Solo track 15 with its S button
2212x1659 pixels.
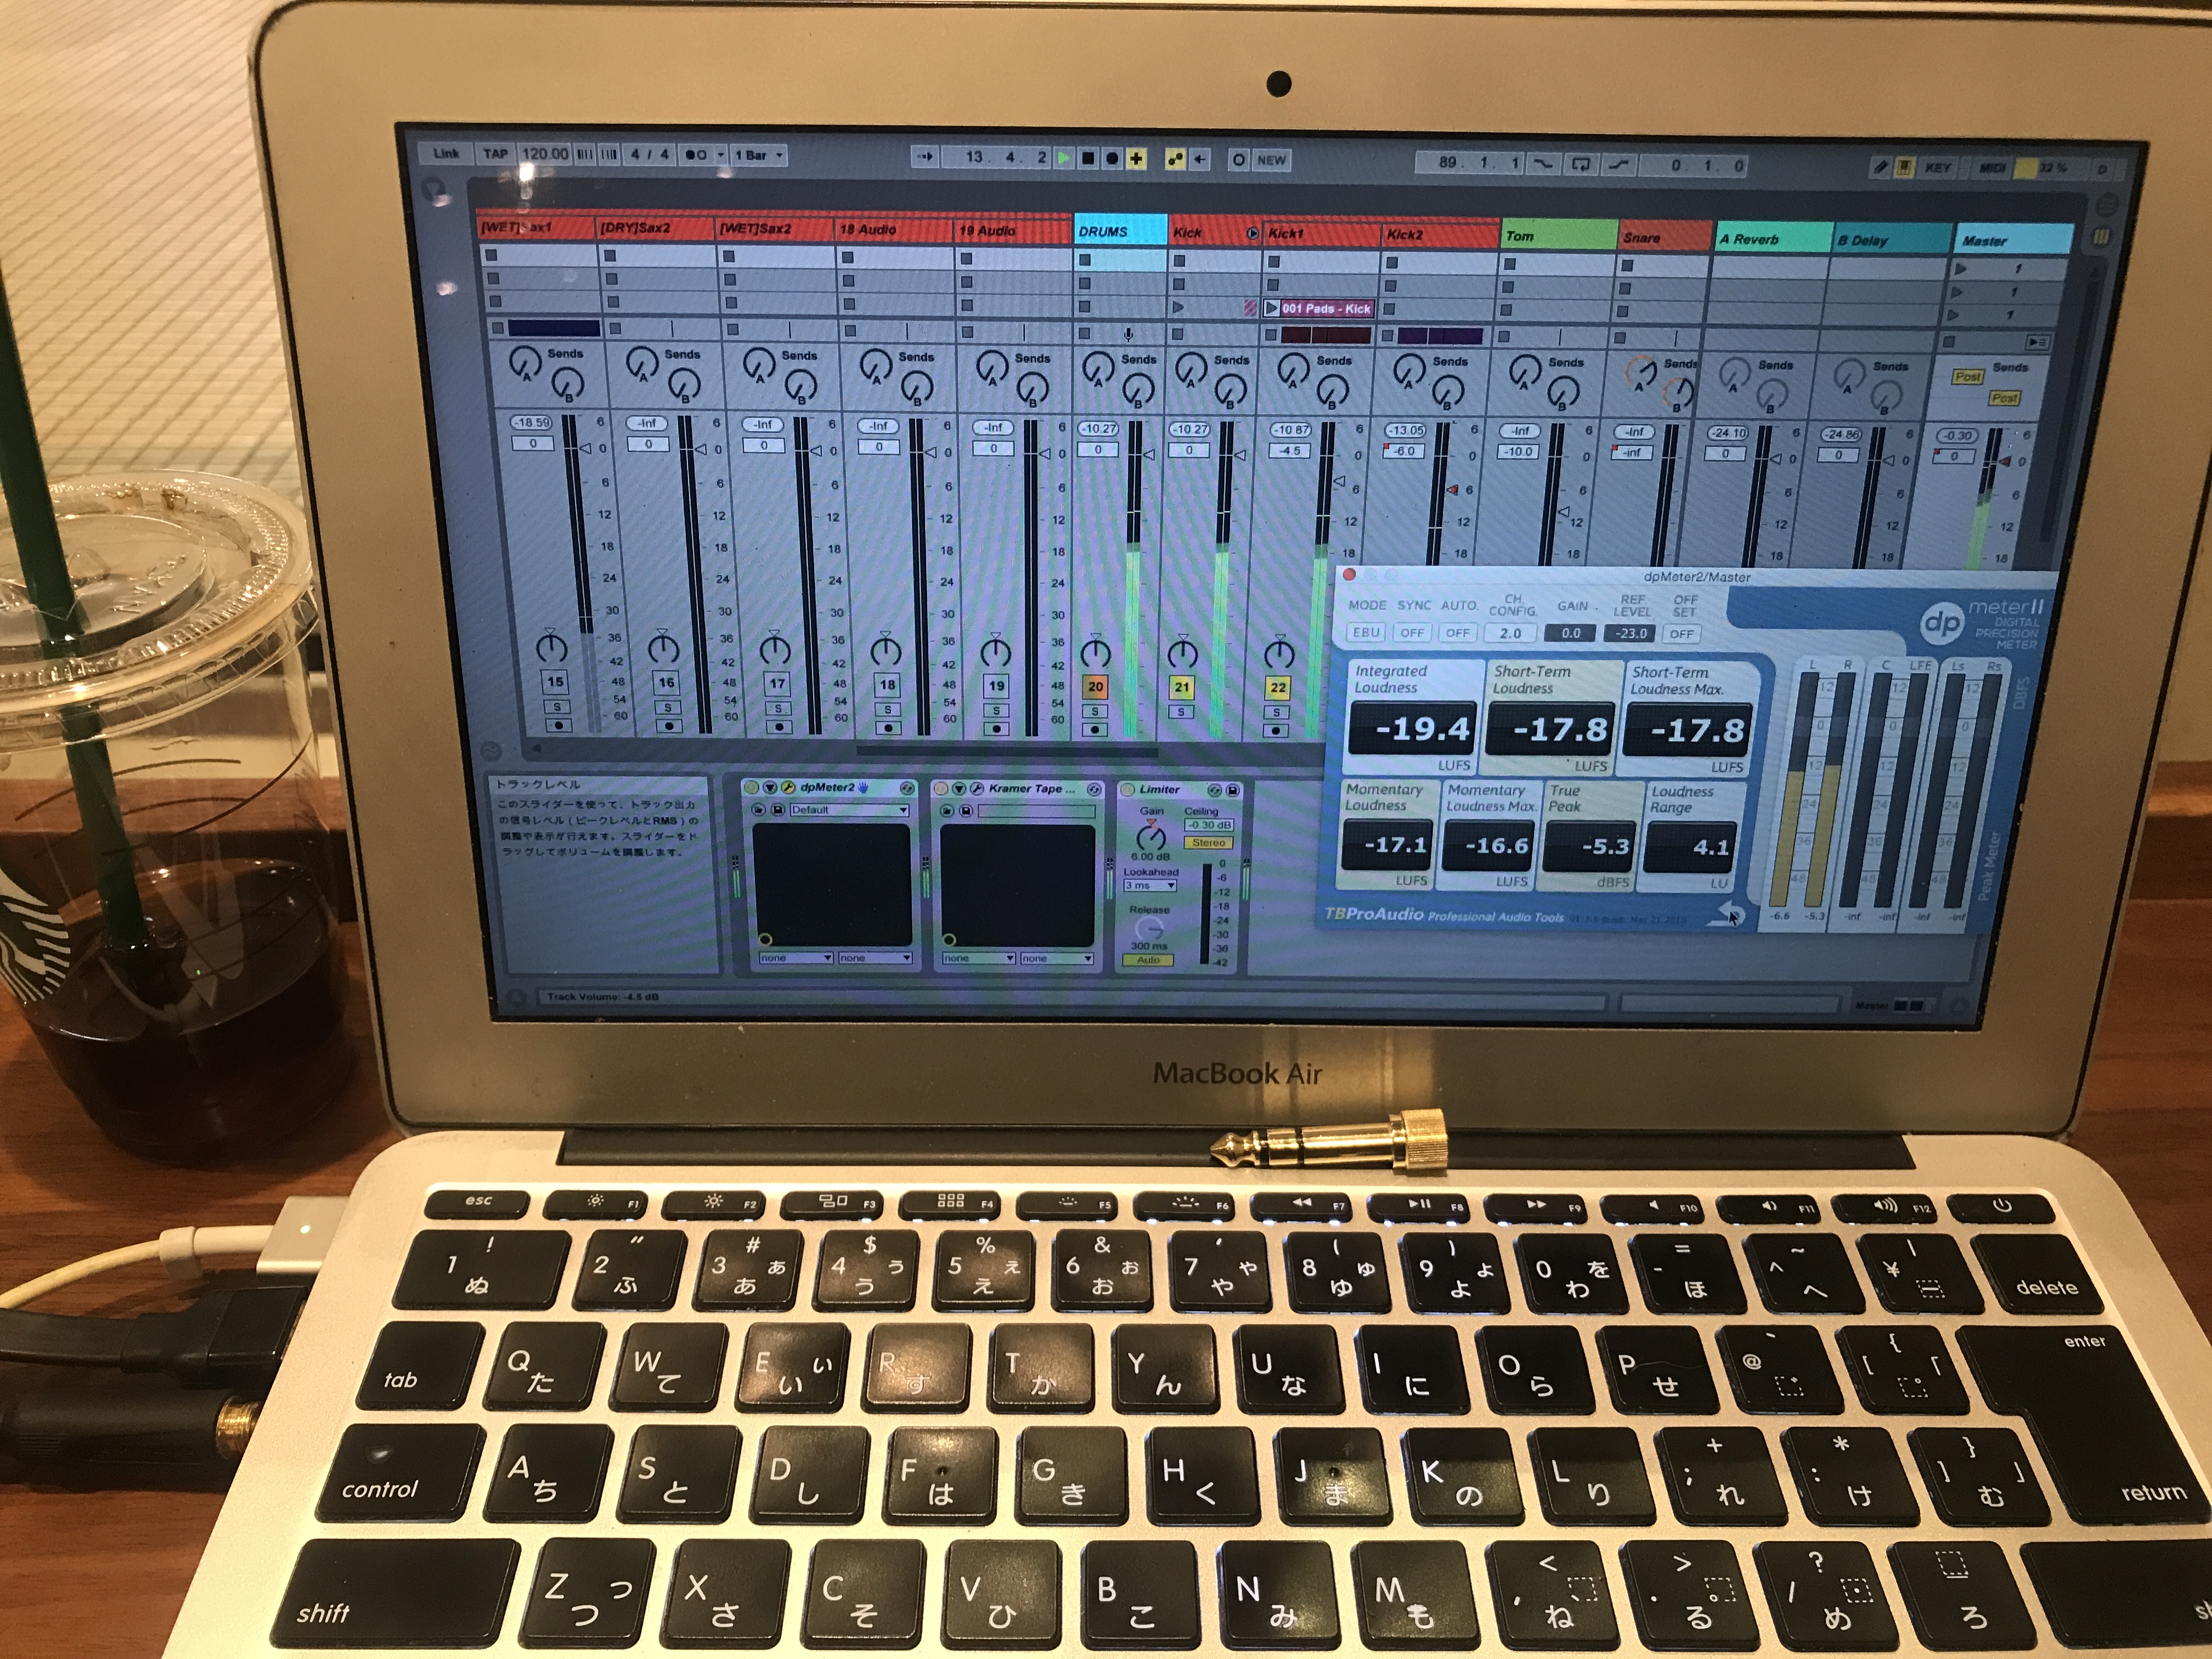tap(556, 707)
